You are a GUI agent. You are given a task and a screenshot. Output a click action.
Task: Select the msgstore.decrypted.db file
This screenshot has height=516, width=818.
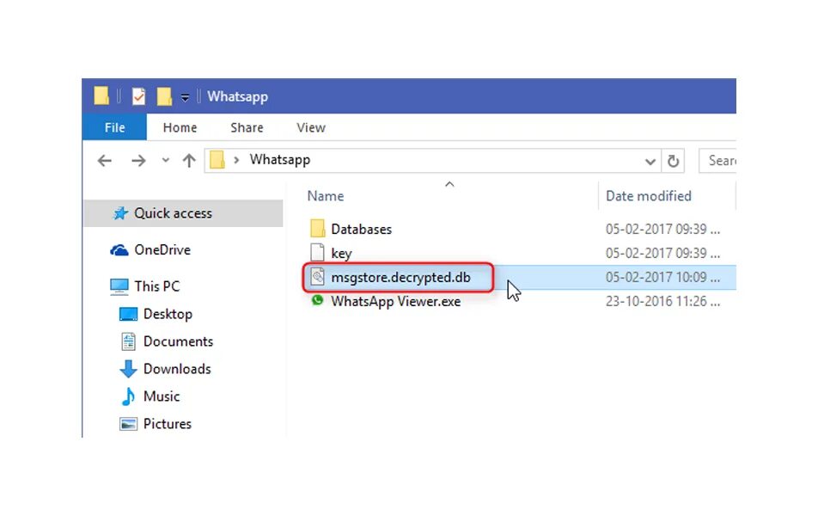[400, 277]
